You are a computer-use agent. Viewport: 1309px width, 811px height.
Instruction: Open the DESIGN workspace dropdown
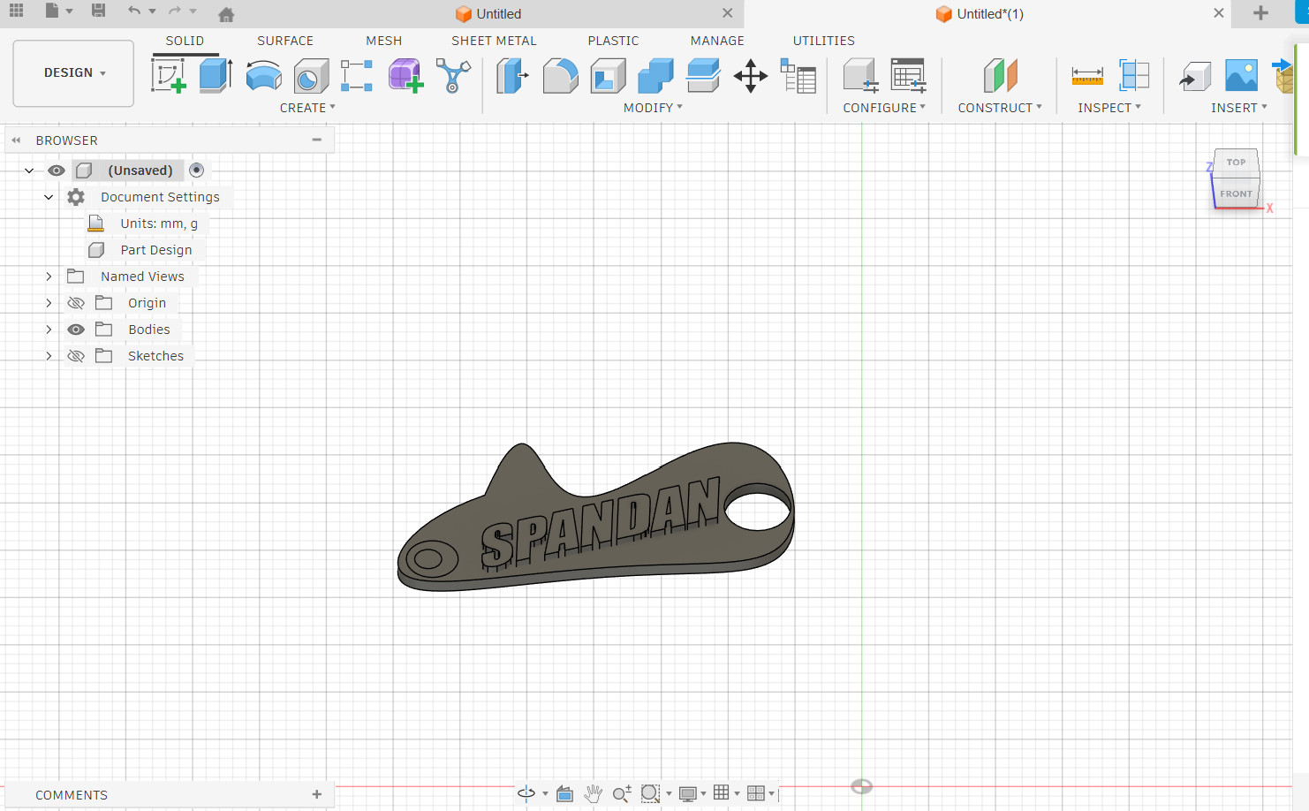74,72
